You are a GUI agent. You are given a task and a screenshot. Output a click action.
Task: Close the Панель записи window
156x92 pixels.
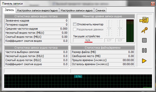(153, 4)
